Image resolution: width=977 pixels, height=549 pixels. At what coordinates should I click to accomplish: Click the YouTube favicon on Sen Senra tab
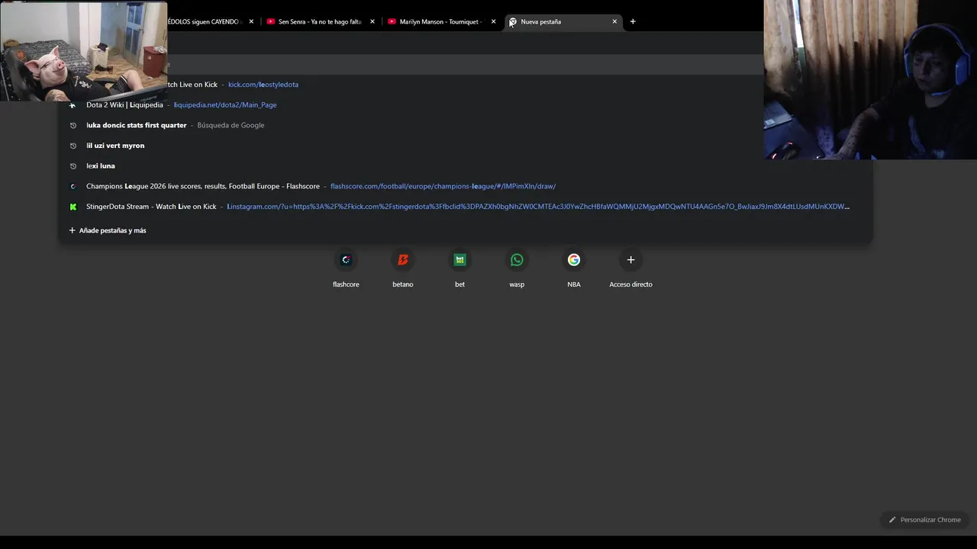coord(271,21)
